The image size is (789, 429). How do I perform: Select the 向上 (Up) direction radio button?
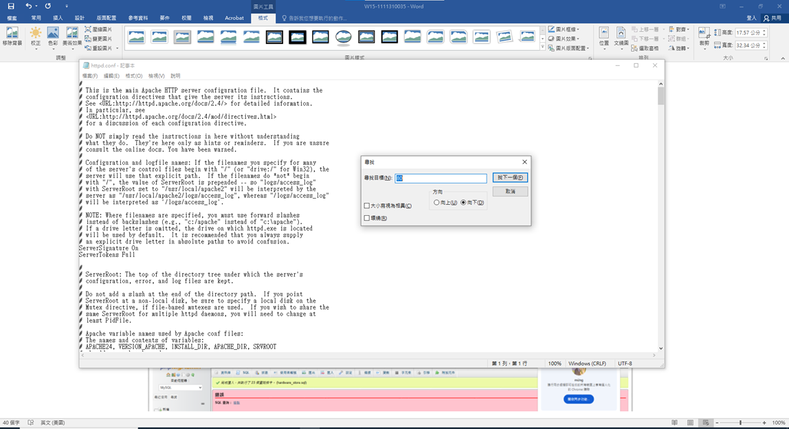tap(436, 203)
